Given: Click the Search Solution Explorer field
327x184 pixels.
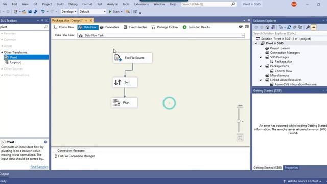Looking at the screenshot, I should (x=290, y=33).
